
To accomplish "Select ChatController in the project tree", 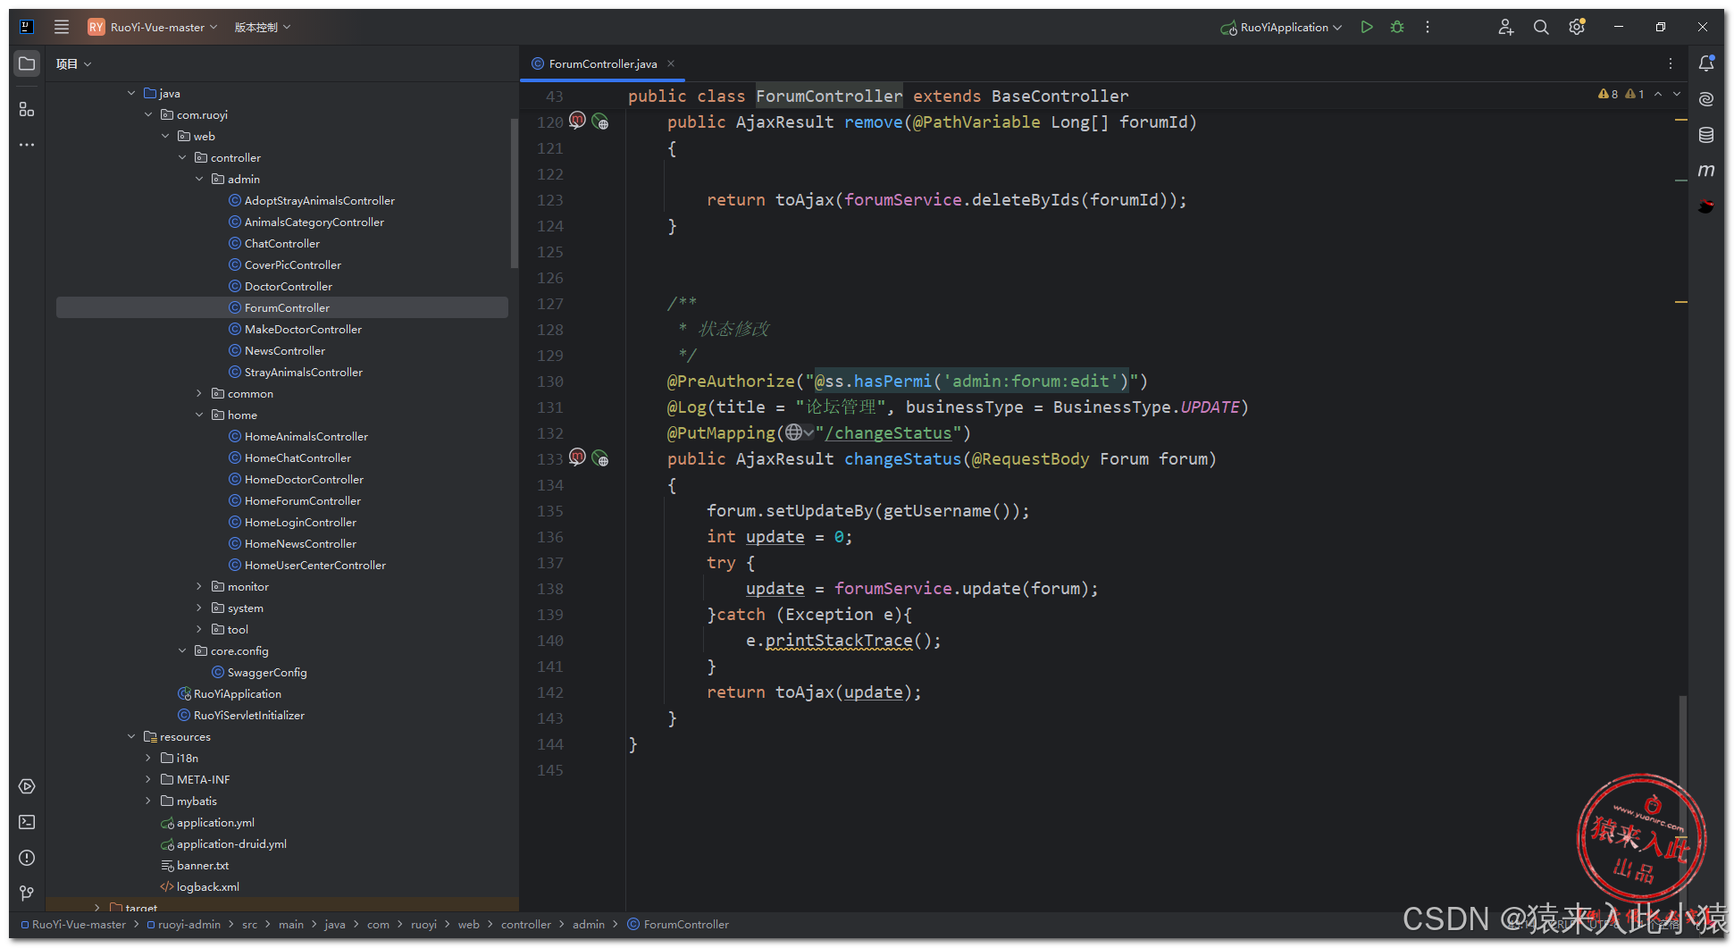I will pyautogui.click(x=282, y=243).
